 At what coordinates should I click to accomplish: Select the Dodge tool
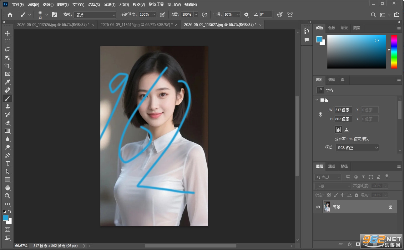8,147
